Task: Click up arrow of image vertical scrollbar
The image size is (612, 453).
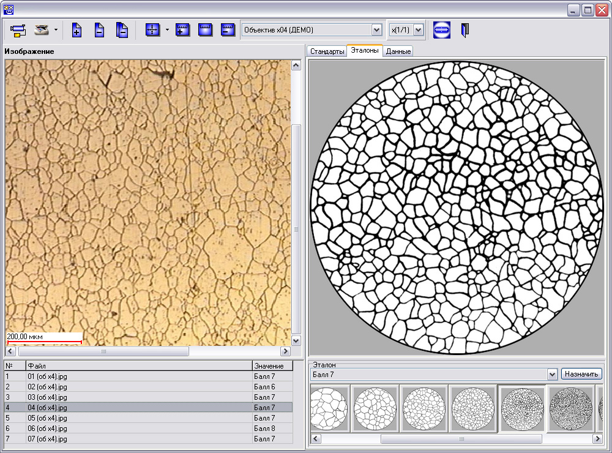Action: coord(296,66)
